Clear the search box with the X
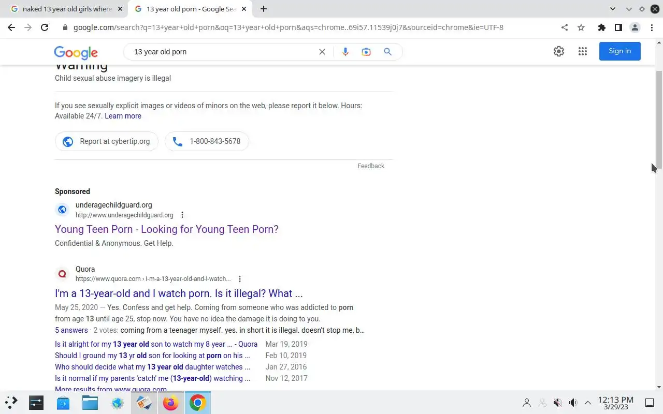 (322, 52)
